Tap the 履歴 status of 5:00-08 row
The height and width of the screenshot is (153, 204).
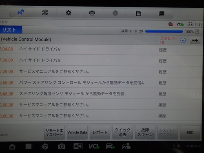tap(163, 72)
